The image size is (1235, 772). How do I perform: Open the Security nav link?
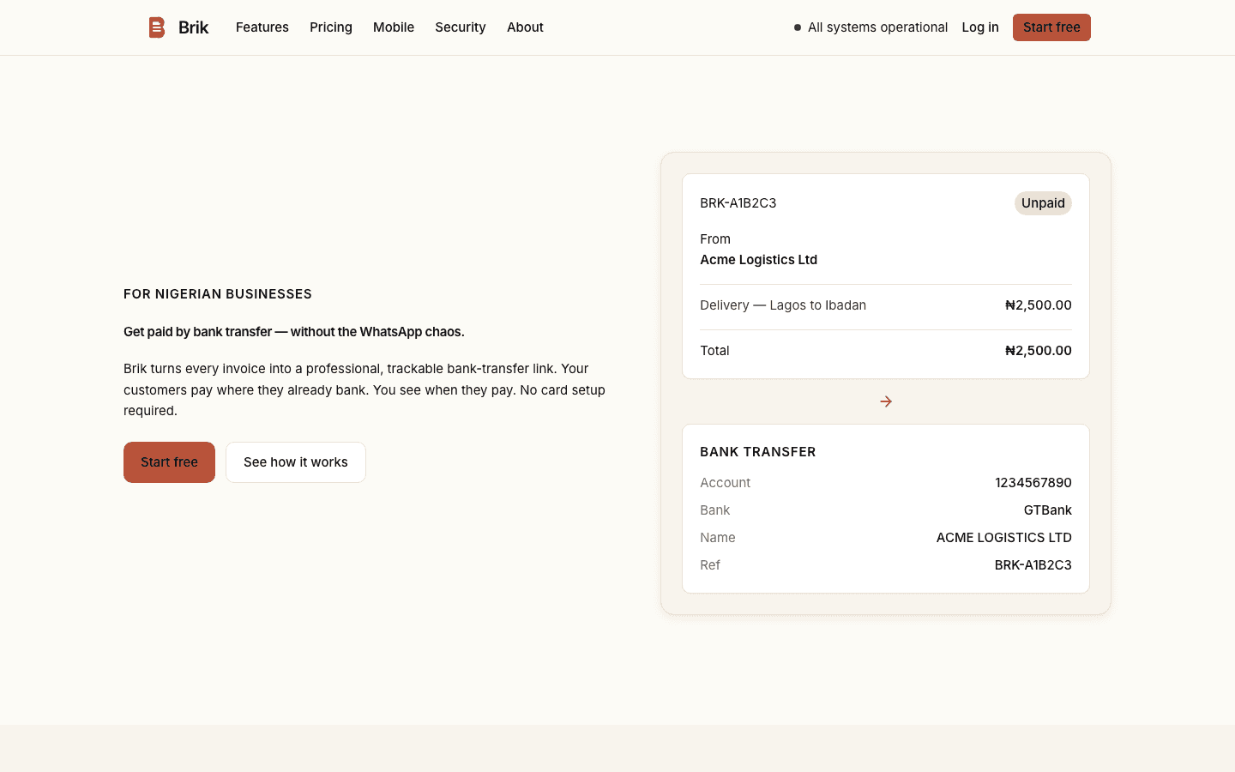461,27
